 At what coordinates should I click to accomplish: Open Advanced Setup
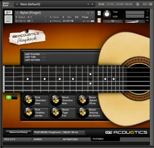(x=18, y=132)
